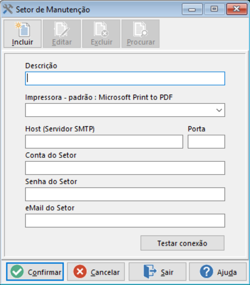Focus the Descrição text field
Screen dimensions: 250x285
click(125, 78)
